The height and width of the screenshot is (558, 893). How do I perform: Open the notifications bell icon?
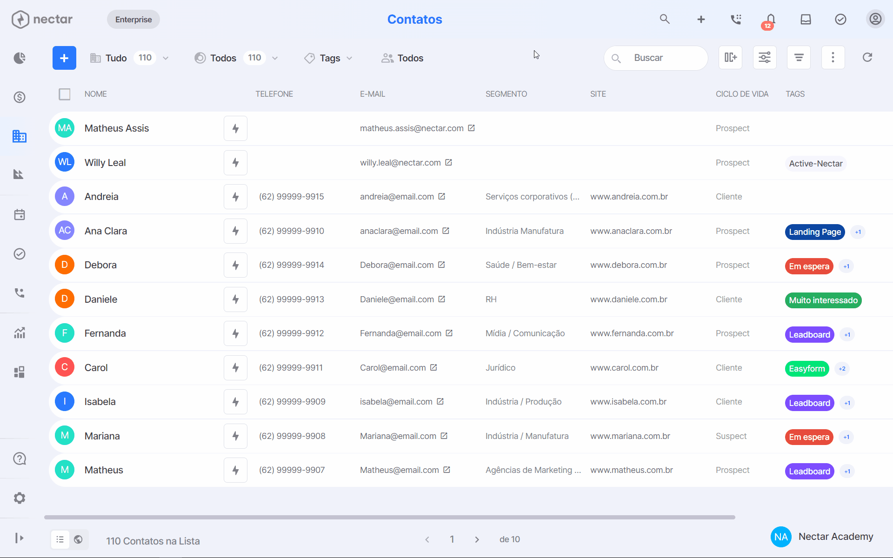771,20
